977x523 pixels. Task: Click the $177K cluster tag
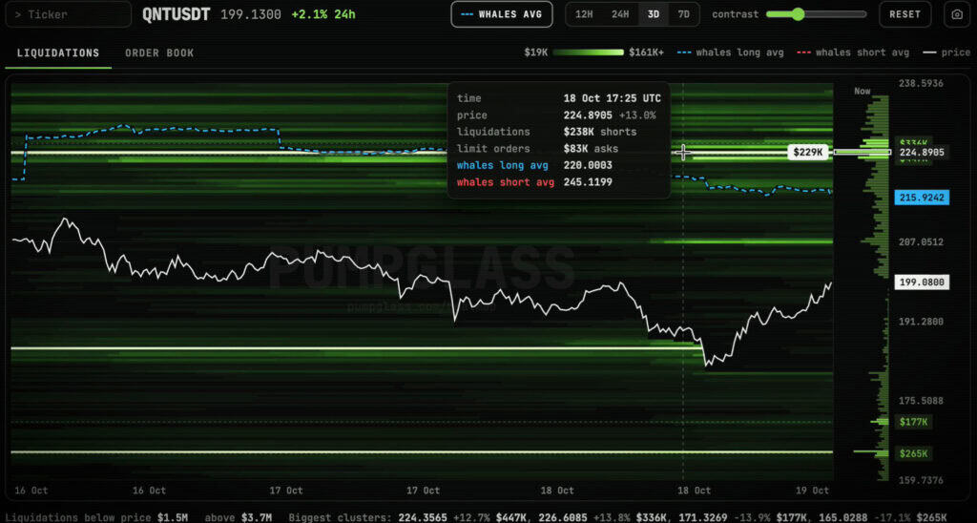tap(913, 422)
